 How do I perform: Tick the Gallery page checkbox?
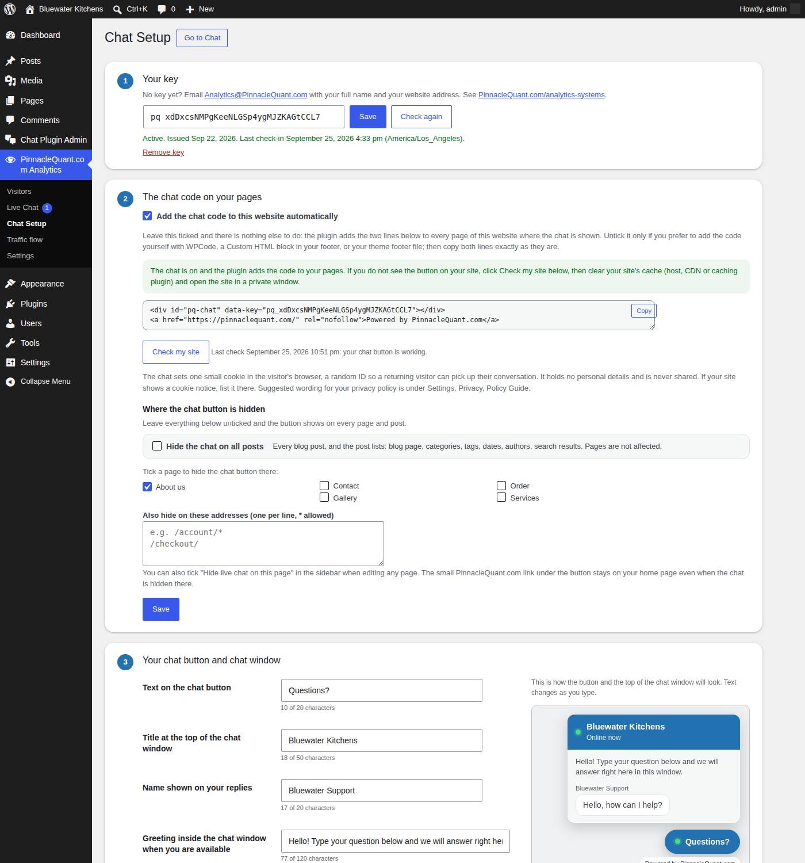(324, 497)
